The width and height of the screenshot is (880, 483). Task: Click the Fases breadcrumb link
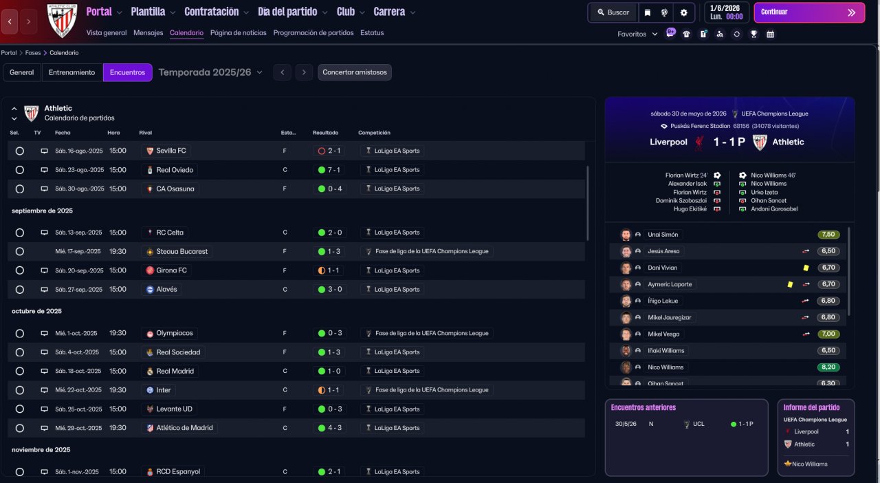tap(33, 53)
